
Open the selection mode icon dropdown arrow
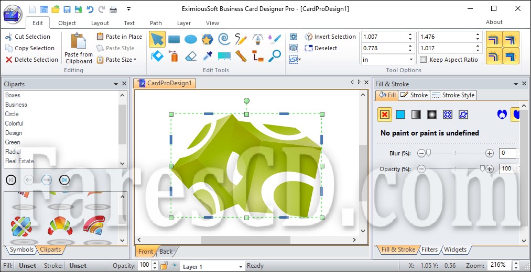coord(300,60)
